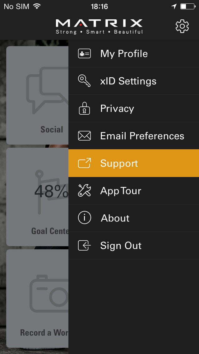The width and height of the screenshot is (199, 354).
Task: Tap the wrench tools icon for App Tour
Action: point(84,190)
